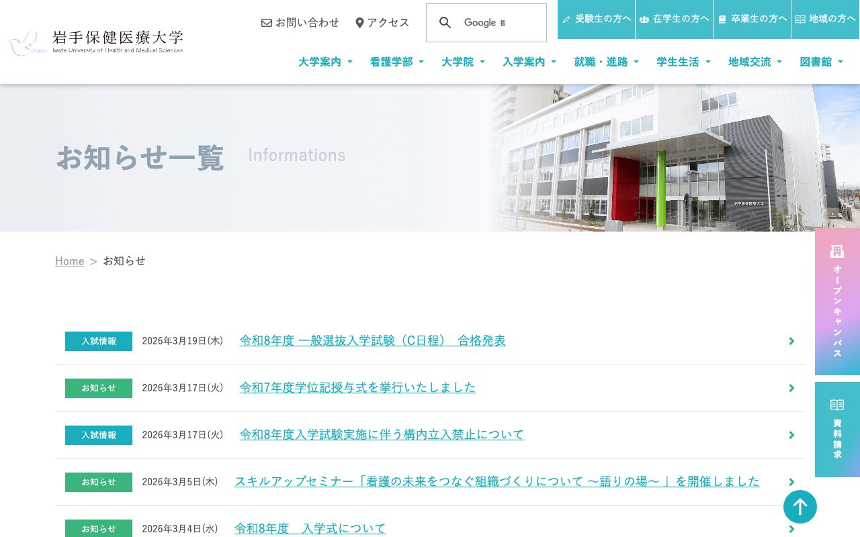Open the 令和8年度 合格発表 announcement link

pyautogui.click(x=372, y=341)
